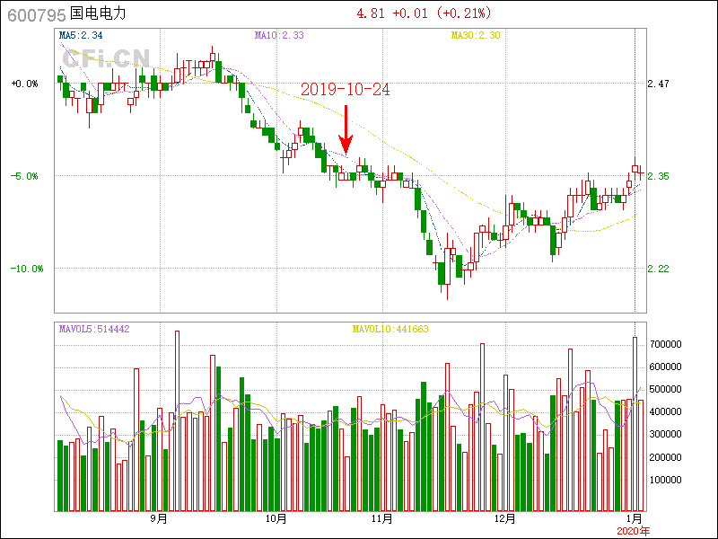Click the 100000 volume axis value

pyautogui.click(x=666, y=480)
